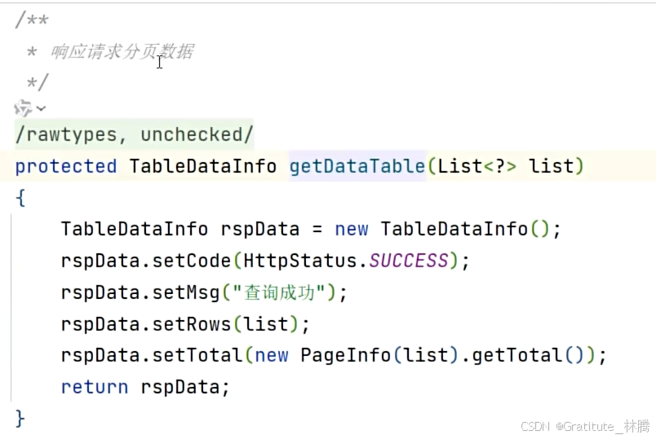Click 'PageInfo' constructor call
Viewport: 656px width, 439px height.
click(346, 355)
